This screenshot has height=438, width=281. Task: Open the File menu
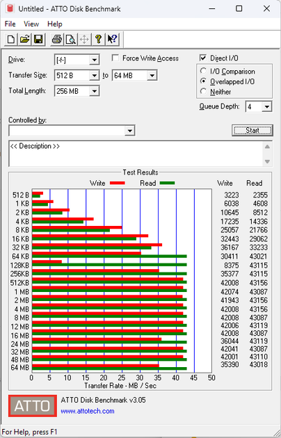click(x=10, y=24)
